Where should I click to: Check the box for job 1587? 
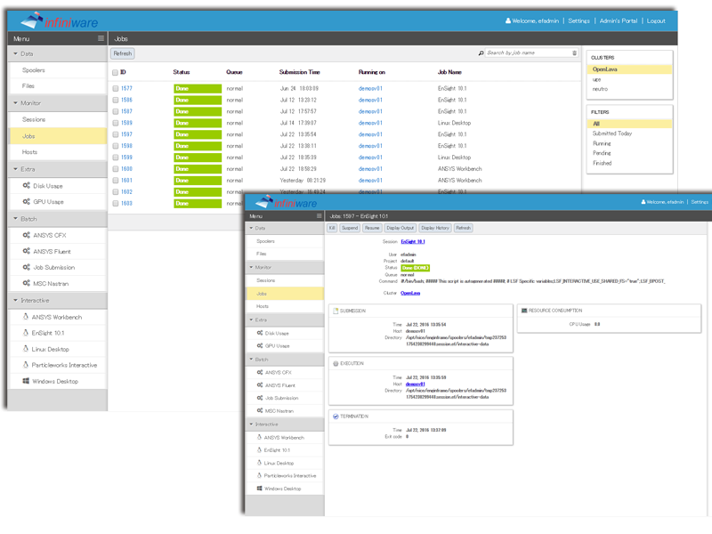point(116,111)
